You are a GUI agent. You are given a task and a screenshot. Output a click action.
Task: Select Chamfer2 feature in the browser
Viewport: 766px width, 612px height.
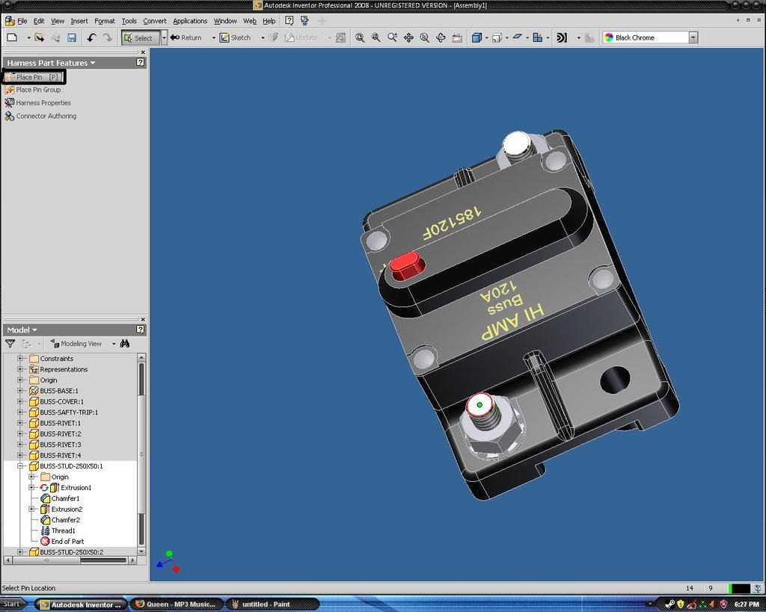point(66,520)
